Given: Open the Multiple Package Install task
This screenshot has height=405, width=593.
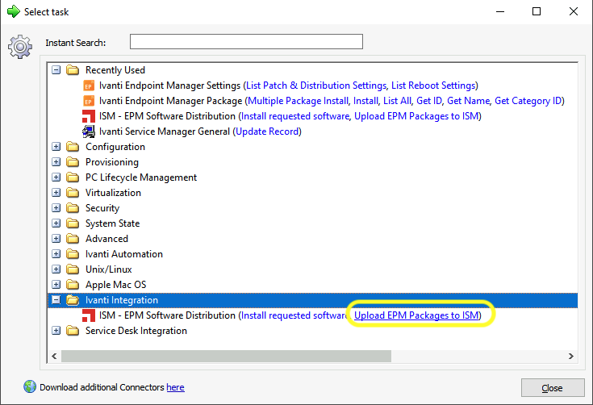Looking at the screenshot, I should [298, 101].
